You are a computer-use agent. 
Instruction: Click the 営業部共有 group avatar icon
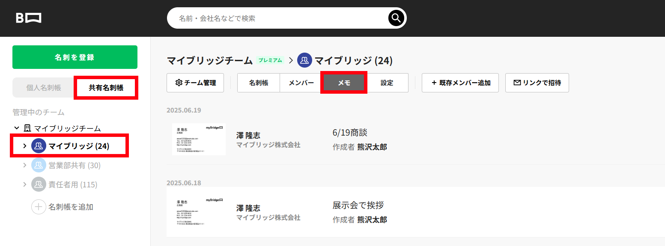(x=39, y=165)
